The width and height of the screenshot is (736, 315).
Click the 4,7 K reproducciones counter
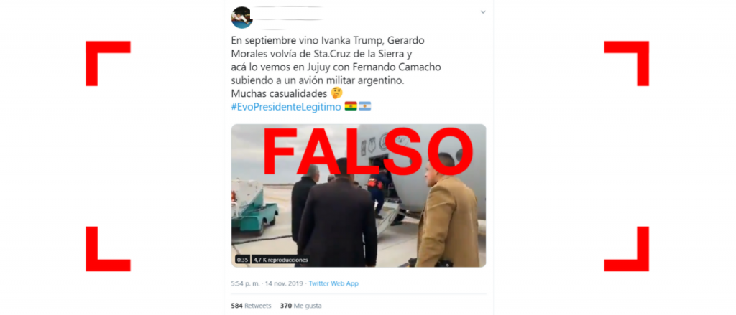(281, 259)
